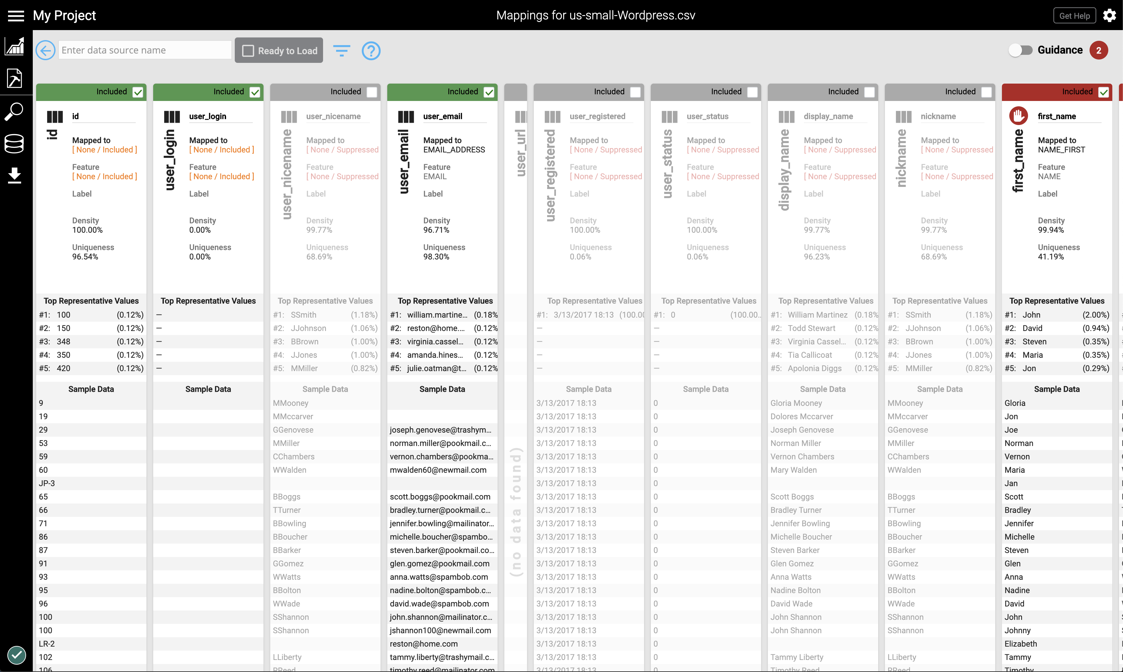Screen dimensions: 1123x672
Task: Click the download sidebar icon
Action: click(x=14, y=175)
